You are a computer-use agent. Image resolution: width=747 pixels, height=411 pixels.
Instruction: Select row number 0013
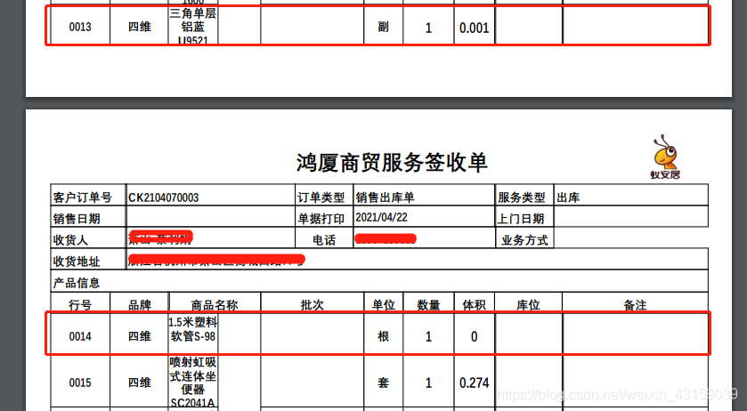[80, 28]
